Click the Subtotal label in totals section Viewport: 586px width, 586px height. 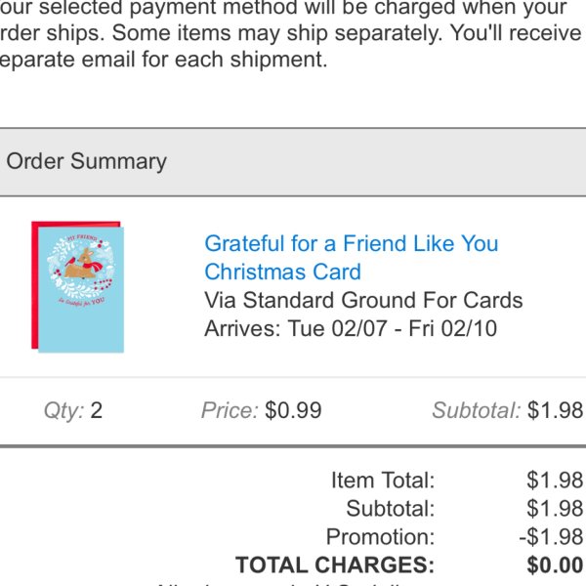pyautogui.click(x=391, y=508)
